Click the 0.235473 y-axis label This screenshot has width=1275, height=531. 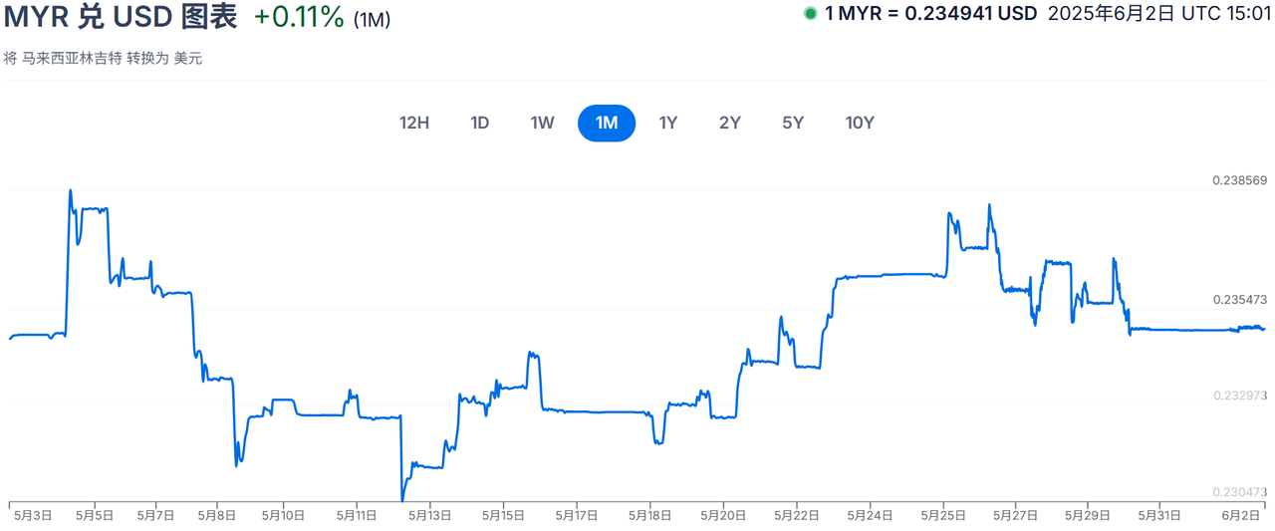(1239, 300)
